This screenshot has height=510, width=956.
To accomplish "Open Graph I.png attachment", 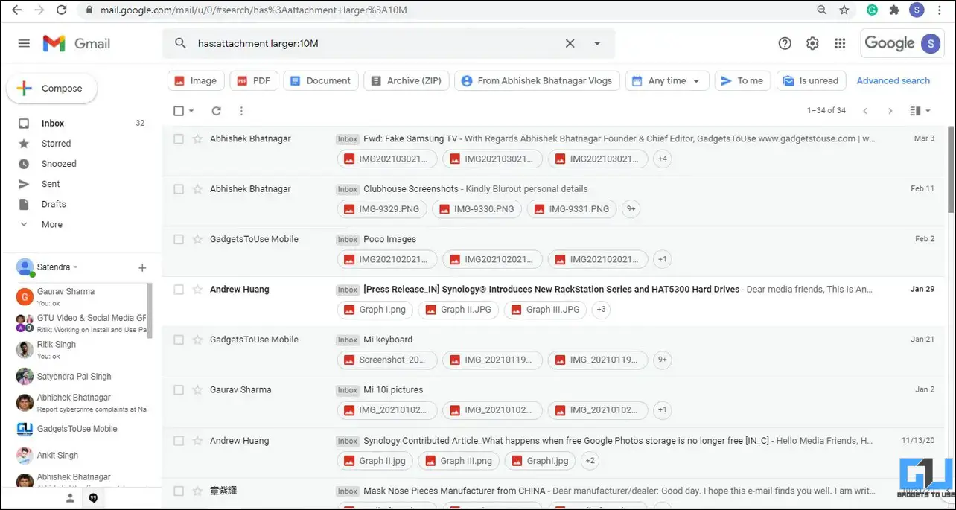I will click(375, 310).
